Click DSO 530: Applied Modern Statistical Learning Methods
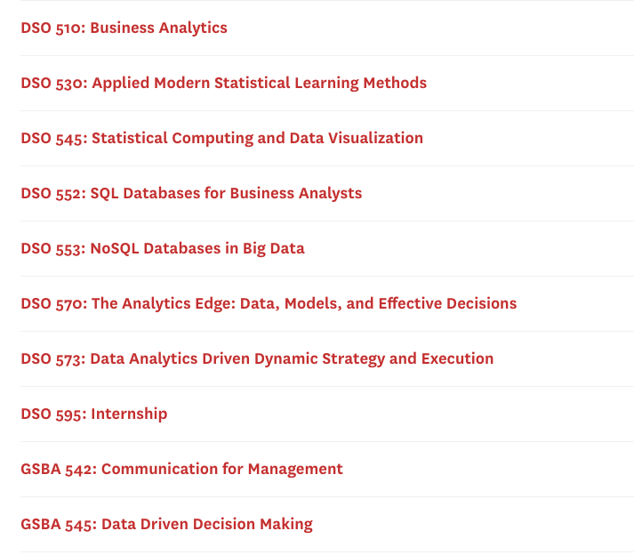 (223, 83)
